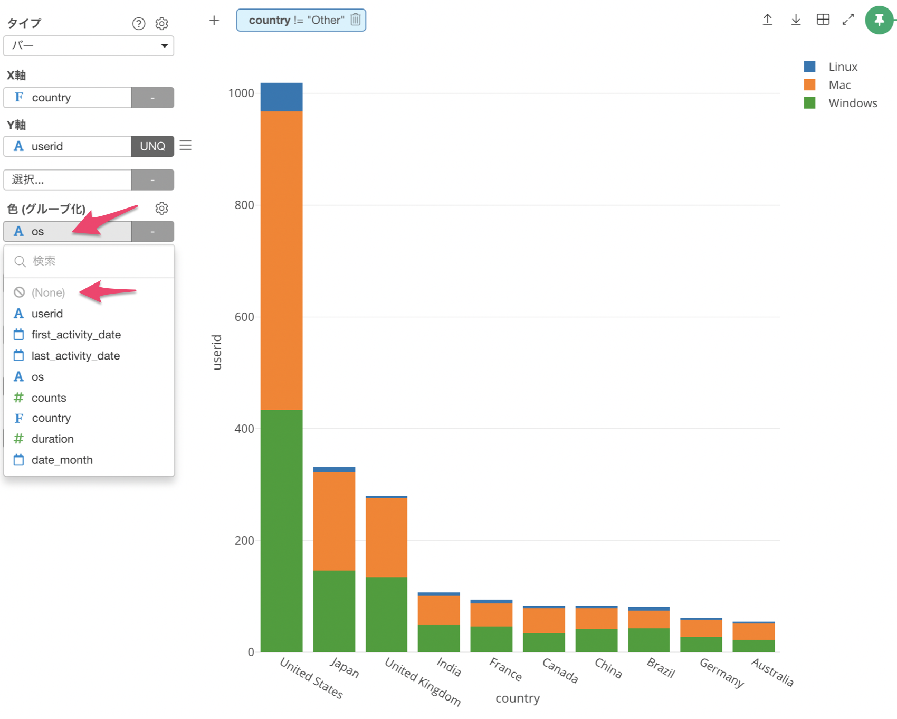The image size is (897, 719).
Task: Click the X軸 section label
Action: coord(16,75)
